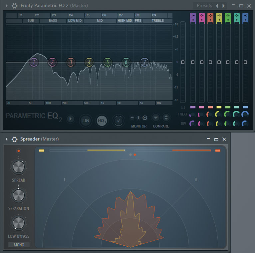
Task: Select the TREBLE frequency range label
Action: click(x=158, y=21)
